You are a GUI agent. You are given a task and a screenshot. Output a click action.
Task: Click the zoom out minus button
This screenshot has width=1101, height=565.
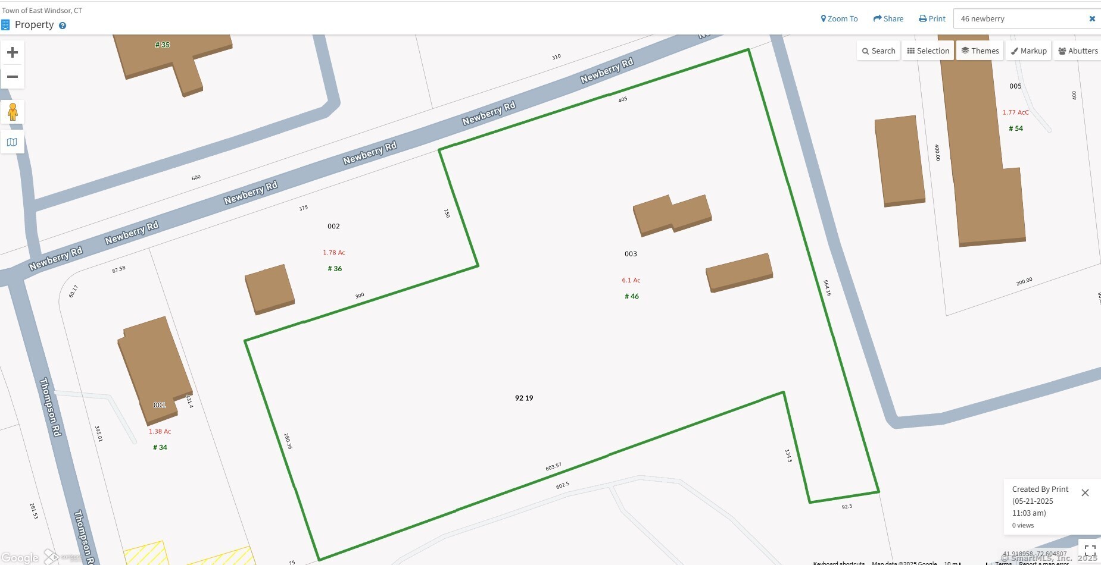click(x=13, y=77)
